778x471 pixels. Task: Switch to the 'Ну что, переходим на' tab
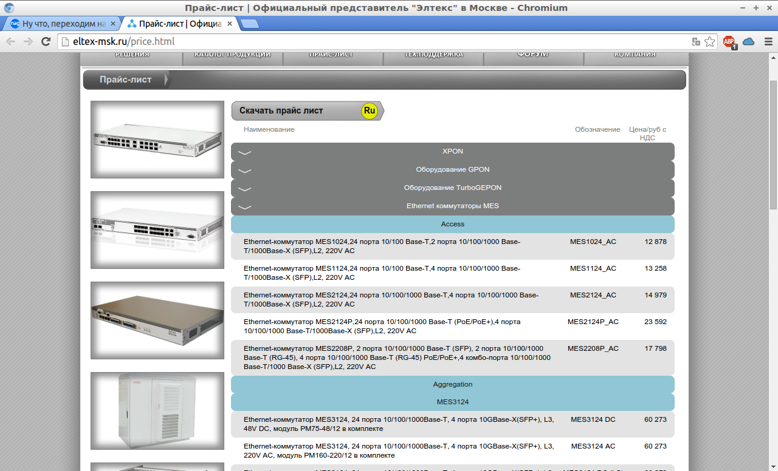(x=63, y=24)
